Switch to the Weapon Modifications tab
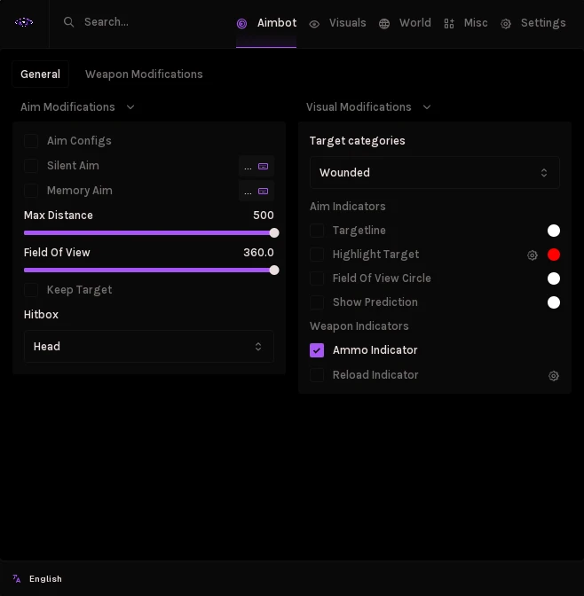The width and height of the screenshot is (584, 596). tap(144, 74)
